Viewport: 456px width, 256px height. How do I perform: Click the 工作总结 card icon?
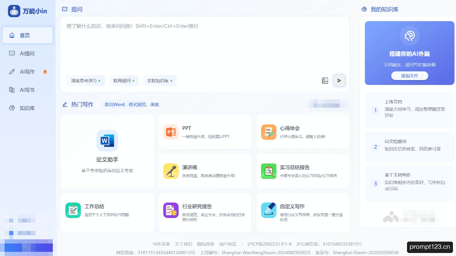point(73,210)
